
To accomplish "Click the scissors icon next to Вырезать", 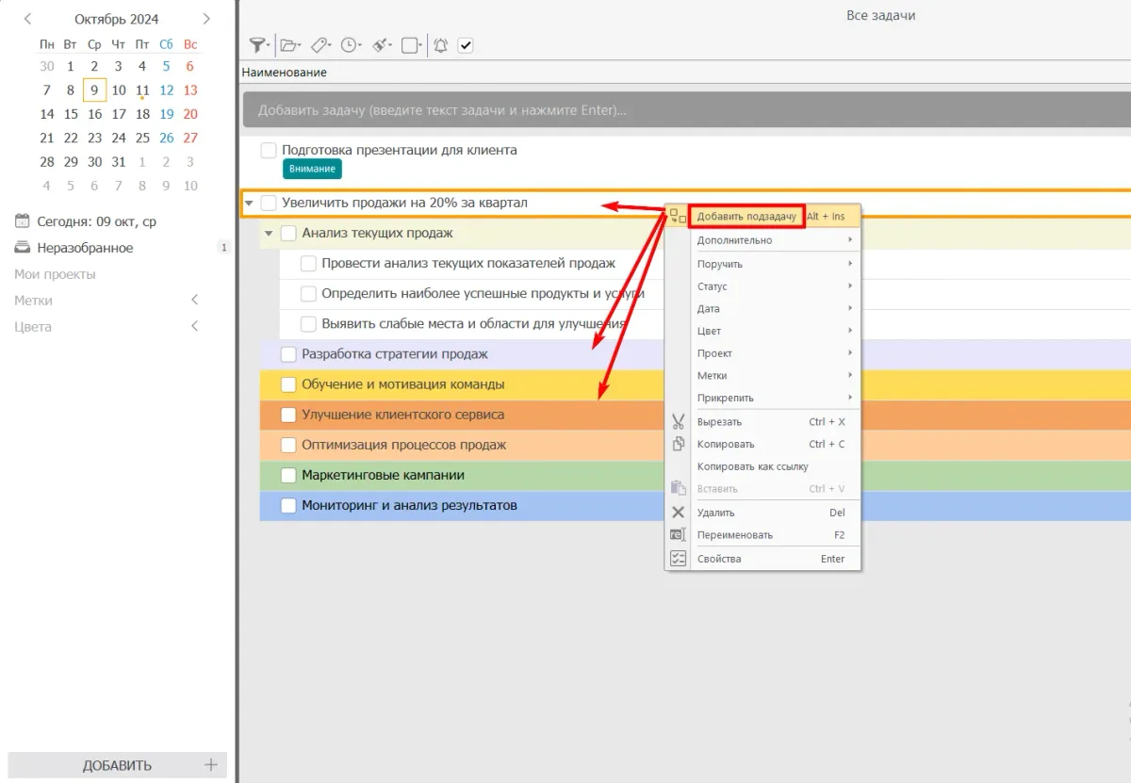I will tap(677, 422).
